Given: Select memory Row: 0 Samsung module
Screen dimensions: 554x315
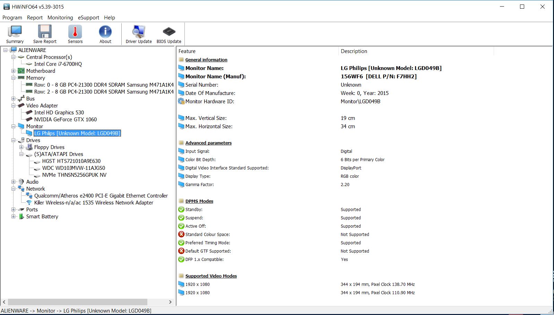Looking at the screenshot, I should [x=104, y=85].
